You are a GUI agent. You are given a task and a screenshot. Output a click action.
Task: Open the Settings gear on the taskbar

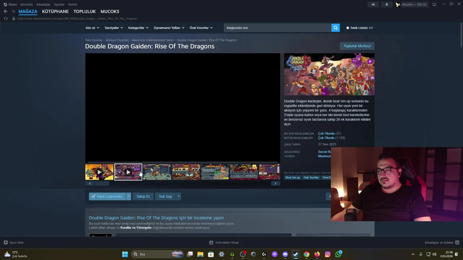pyautogui.click(x=221, y=254)
